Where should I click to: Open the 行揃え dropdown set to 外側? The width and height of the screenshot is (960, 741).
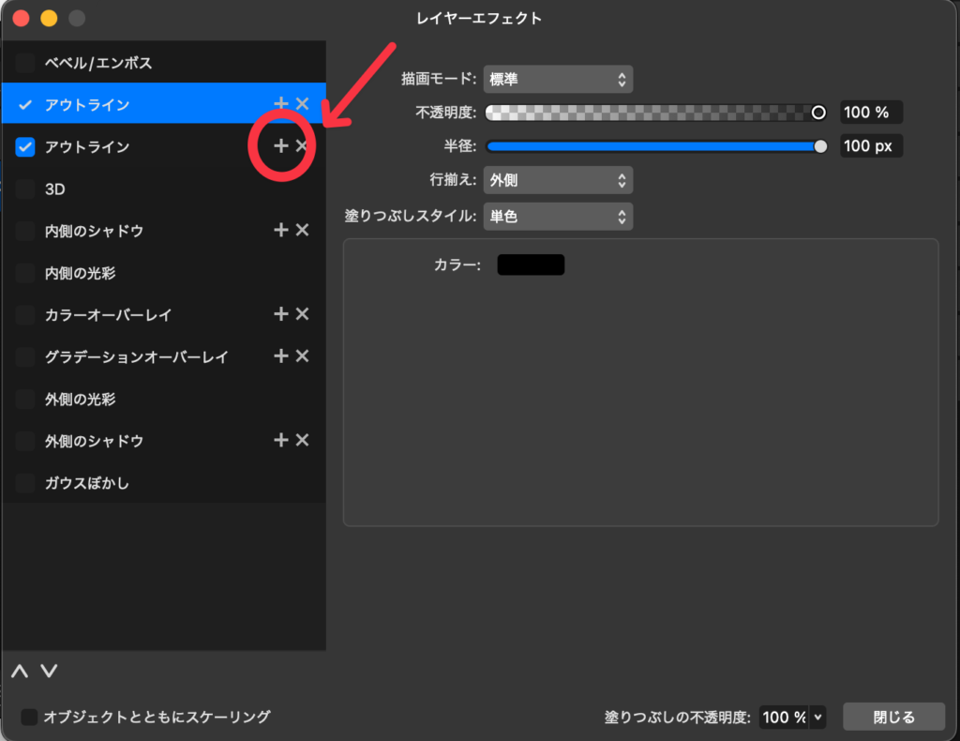[558, 179]
